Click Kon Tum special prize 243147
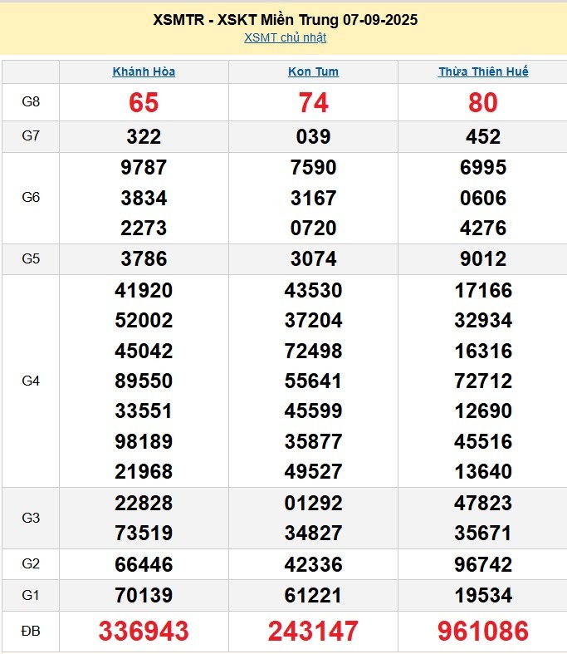The height and width of the screenshot is (654, 567). [313, 632]
